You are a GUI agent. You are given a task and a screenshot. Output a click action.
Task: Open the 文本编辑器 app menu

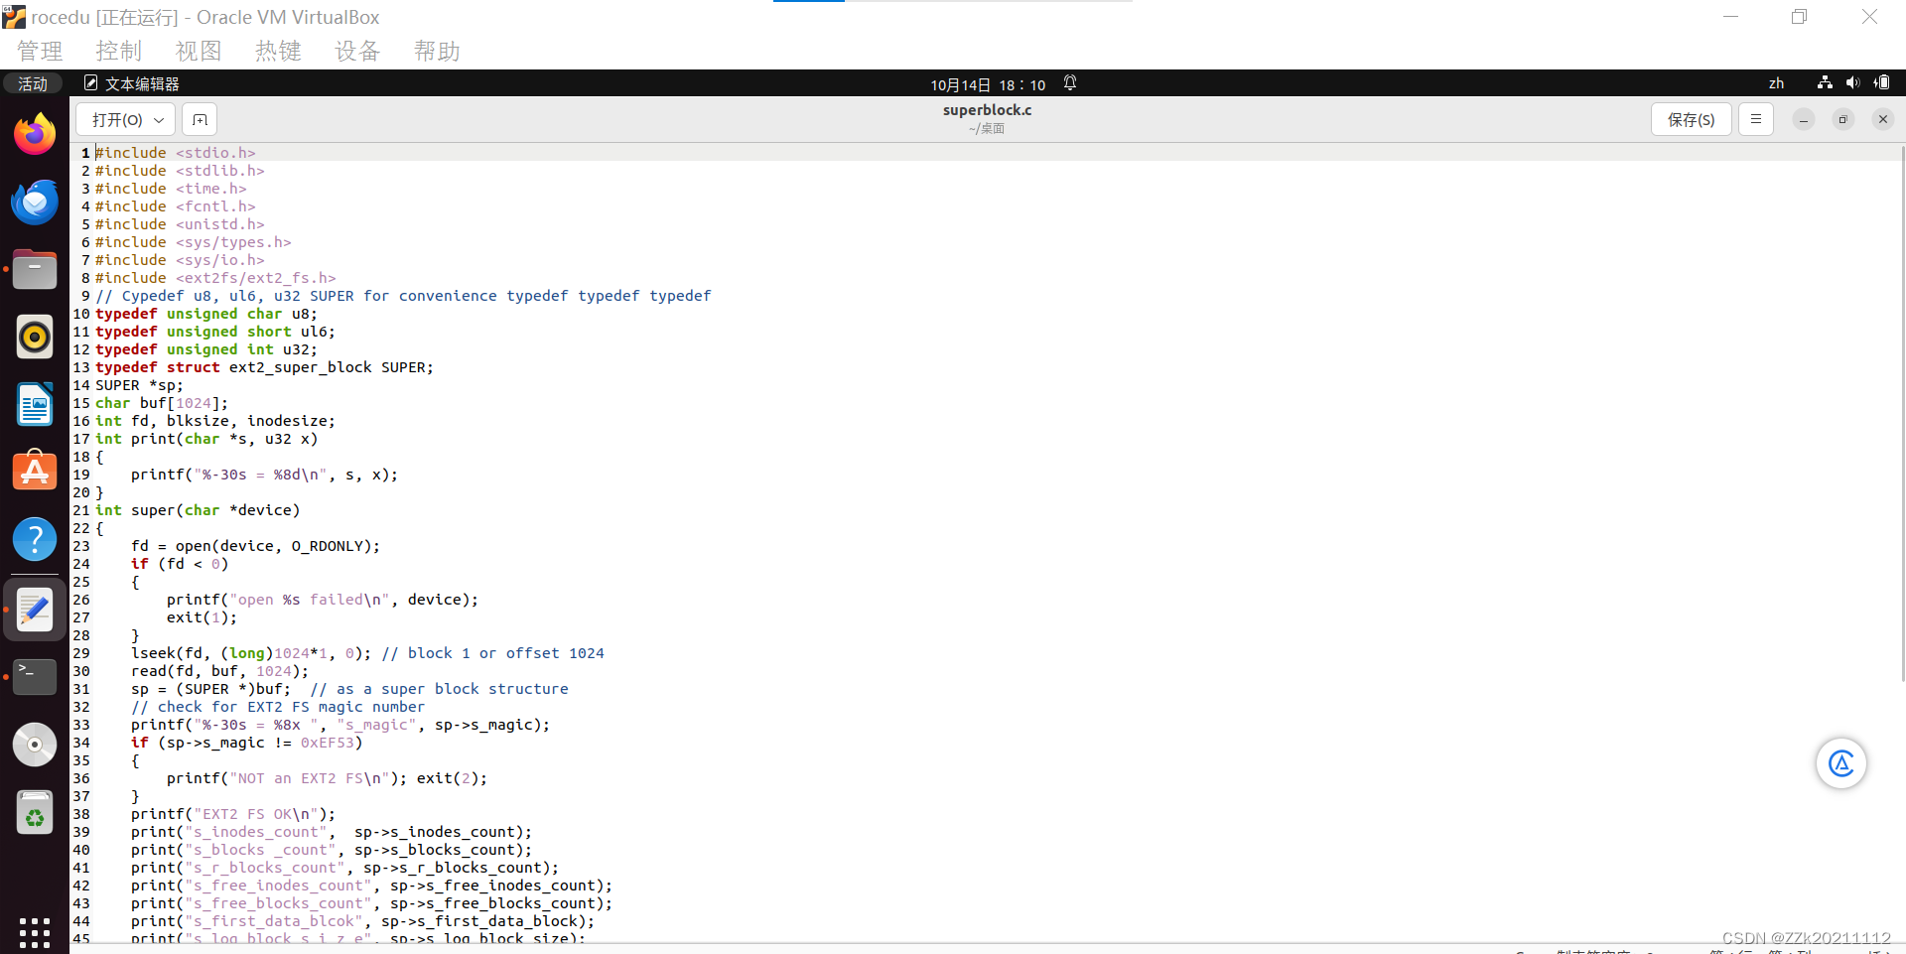132,83
